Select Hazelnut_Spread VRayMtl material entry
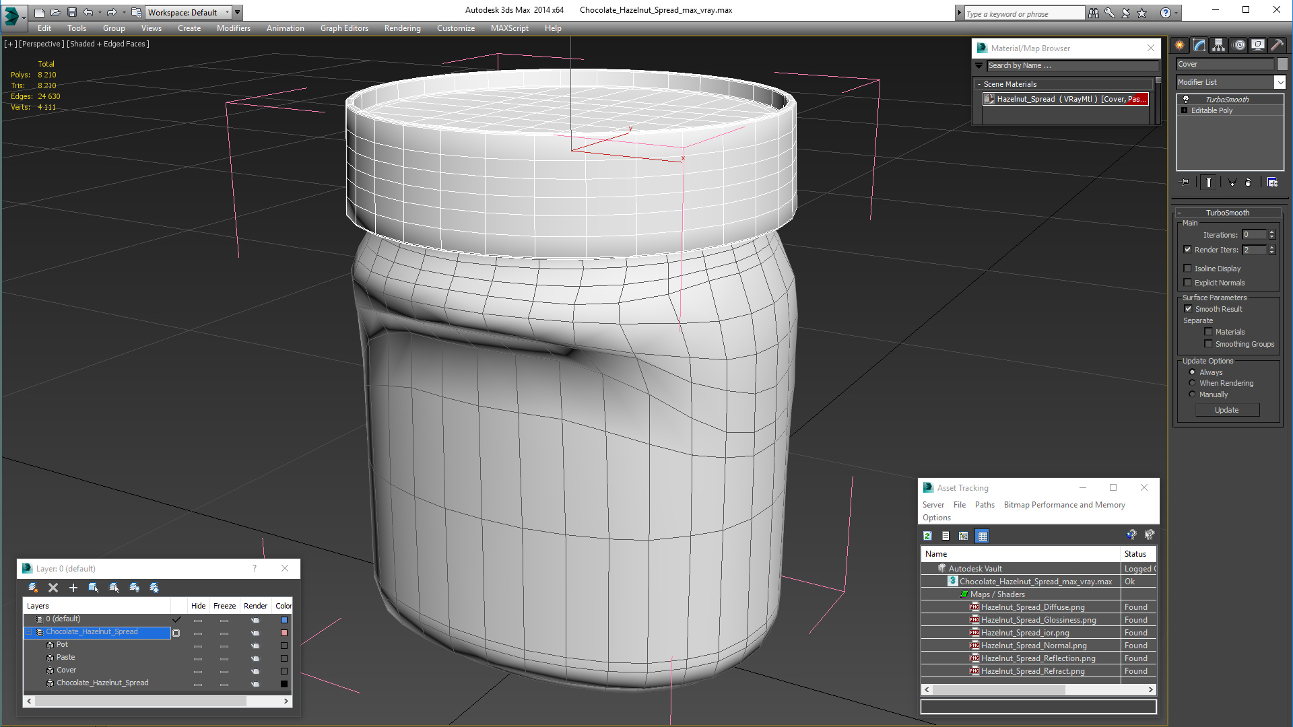 pyautogui.click(x=1065, y=99)
